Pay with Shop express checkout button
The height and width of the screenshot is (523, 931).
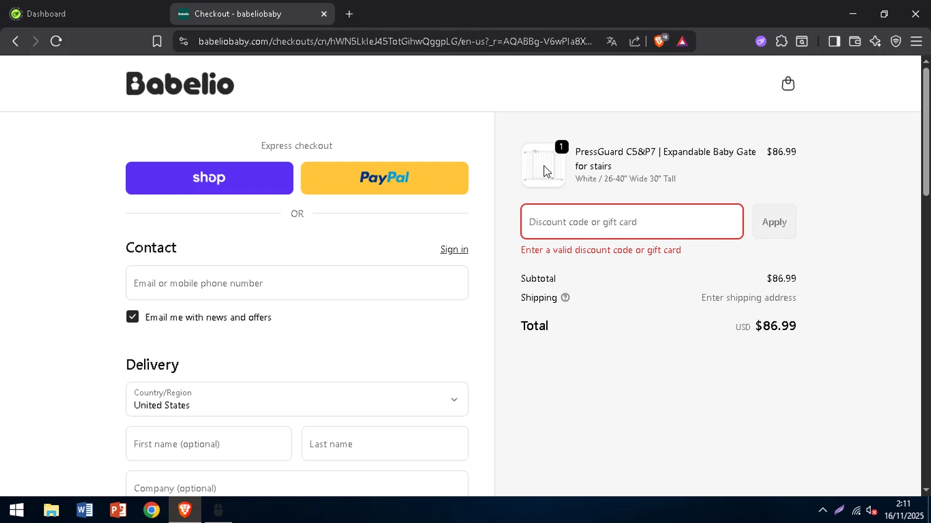[209, 178]
